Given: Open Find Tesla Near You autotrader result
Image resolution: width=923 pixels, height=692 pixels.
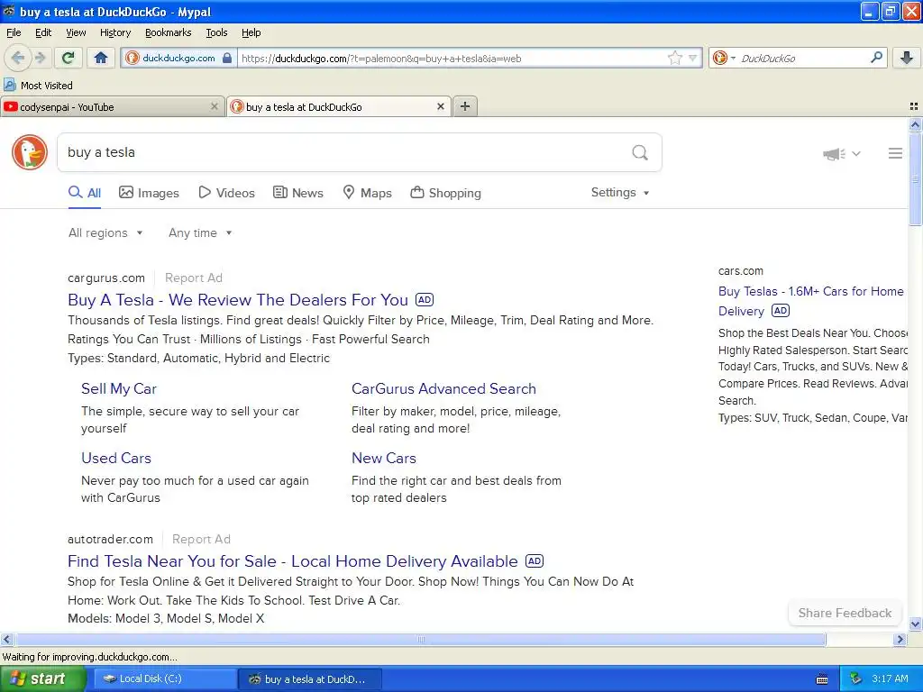Looking at the screenshot, I should pos(293,561).
